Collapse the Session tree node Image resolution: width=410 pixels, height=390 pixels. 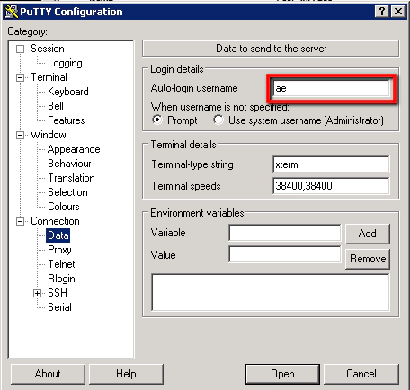[20, 49]
